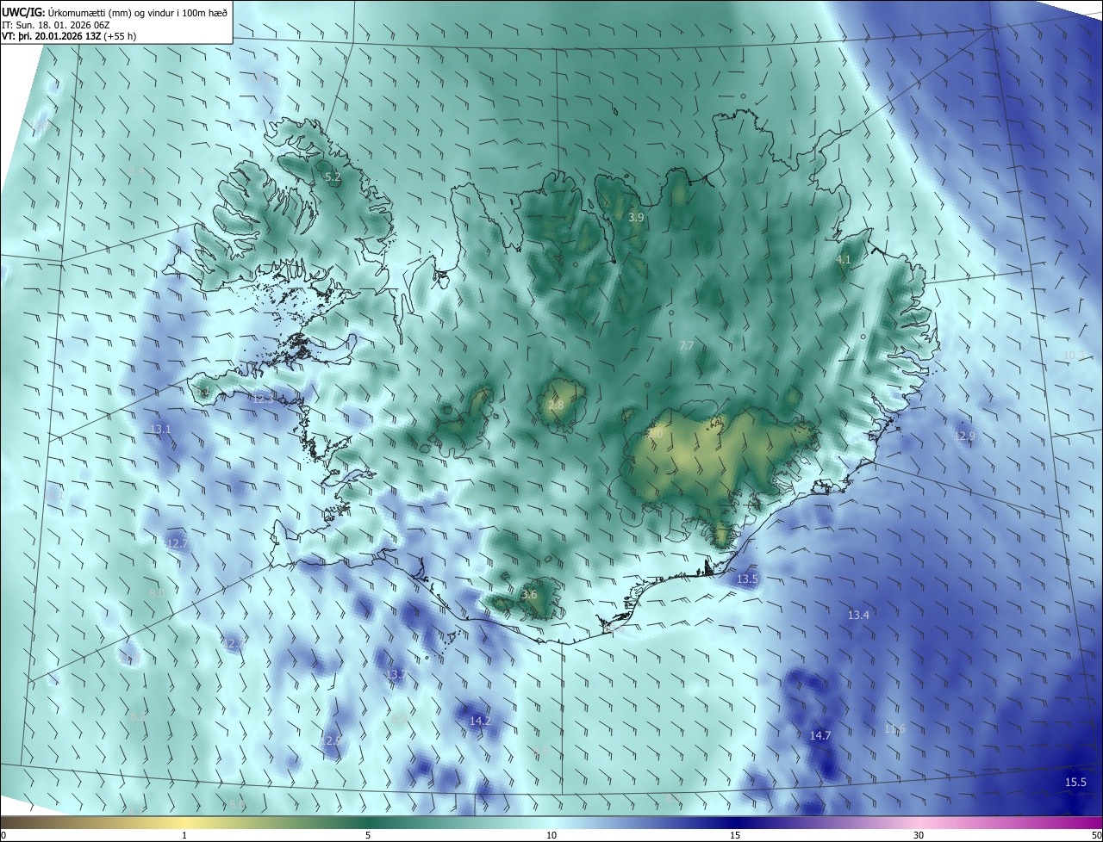Click the 10.3 value at the eastern map edge
The width and height of the screenshot is (1103, 842).
point(1074,355)
